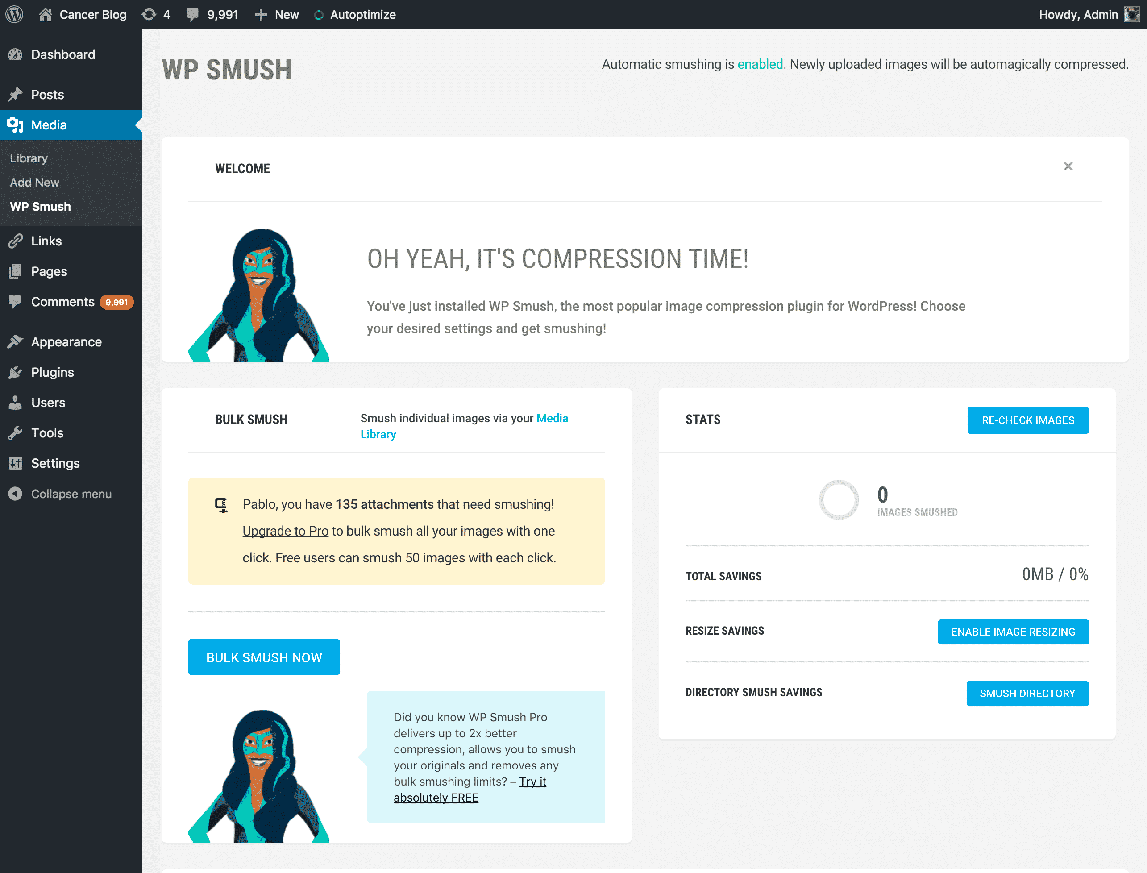
Task: Click the Plugins icon in sidebar
Action: (17, 371)
